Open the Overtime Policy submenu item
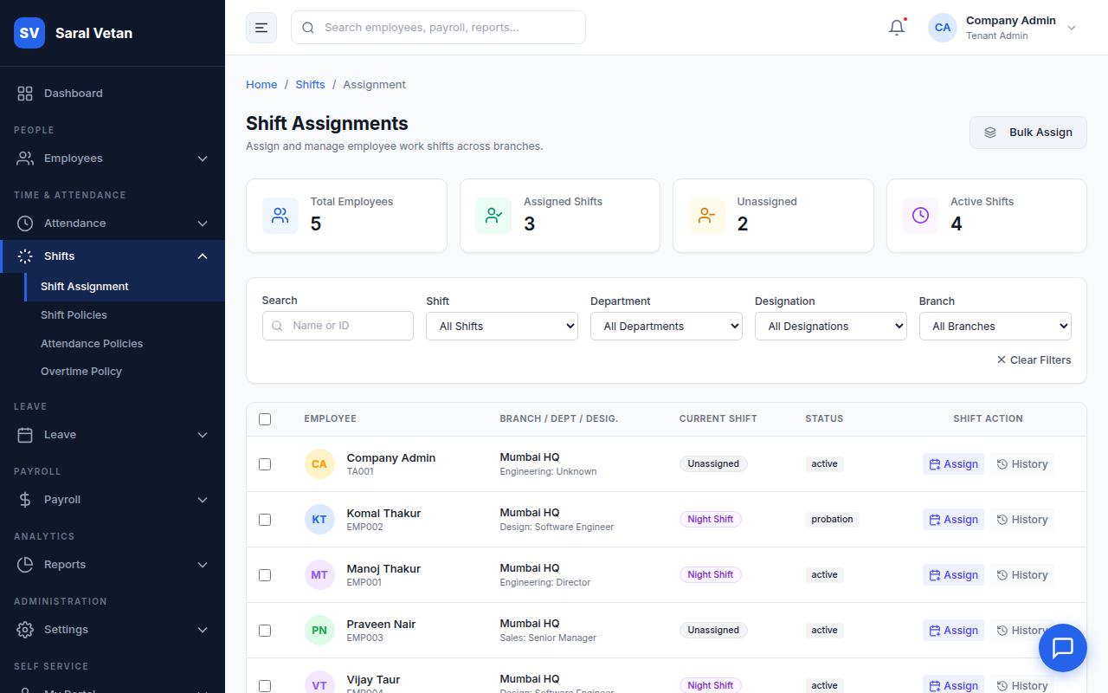Image resolution: width=1108 pixels, height=693 pixels. point(125,372)
